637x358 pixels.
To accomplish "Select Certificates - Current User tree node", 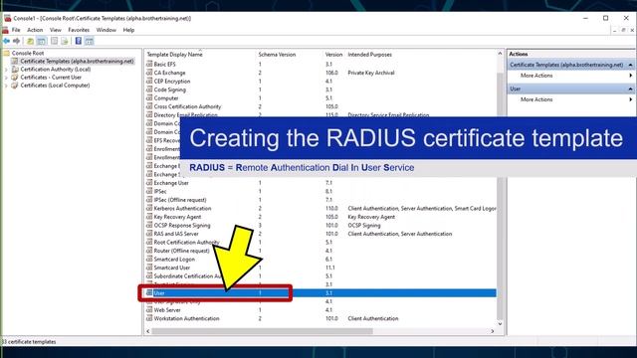I will pyautogui.click(x=51, y=78).
